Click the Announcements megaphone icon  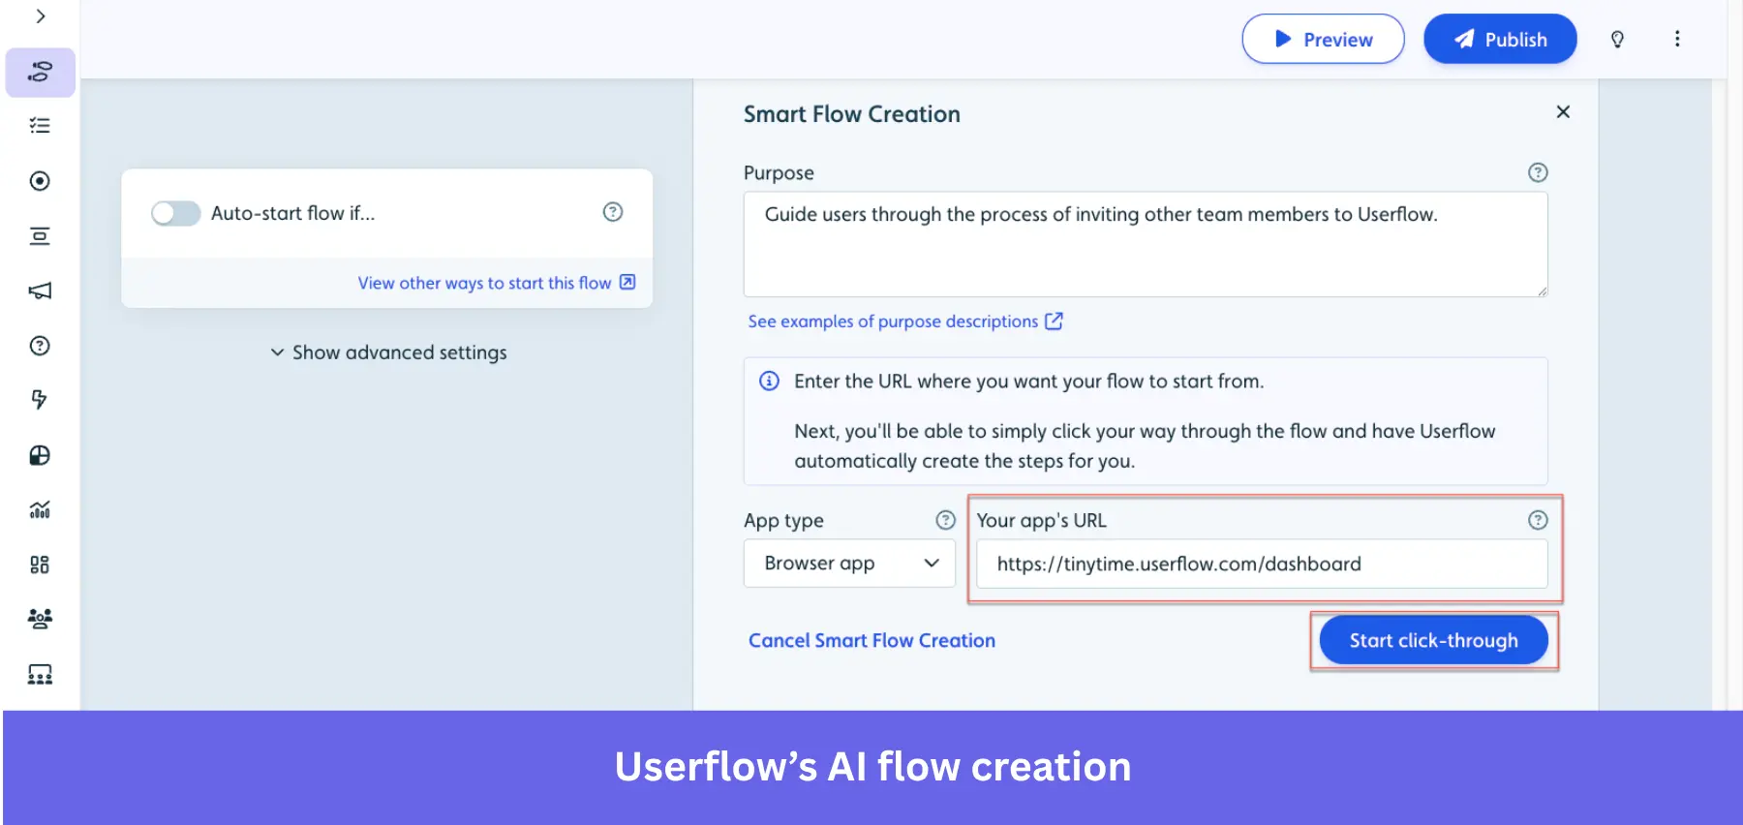(39, 290)
